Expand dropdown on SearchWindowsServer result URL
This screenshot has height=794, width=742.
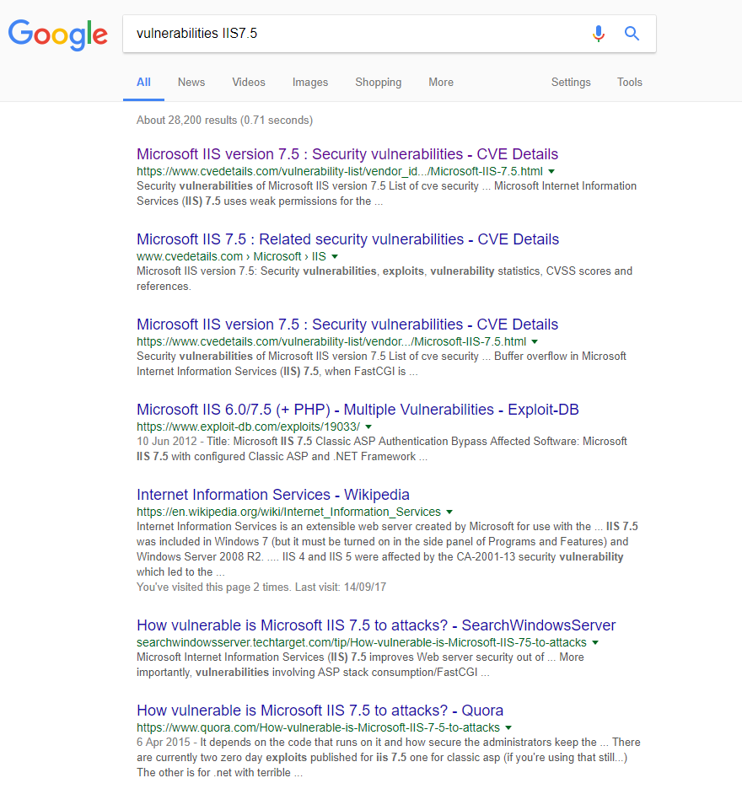click(x=596, y=641)
